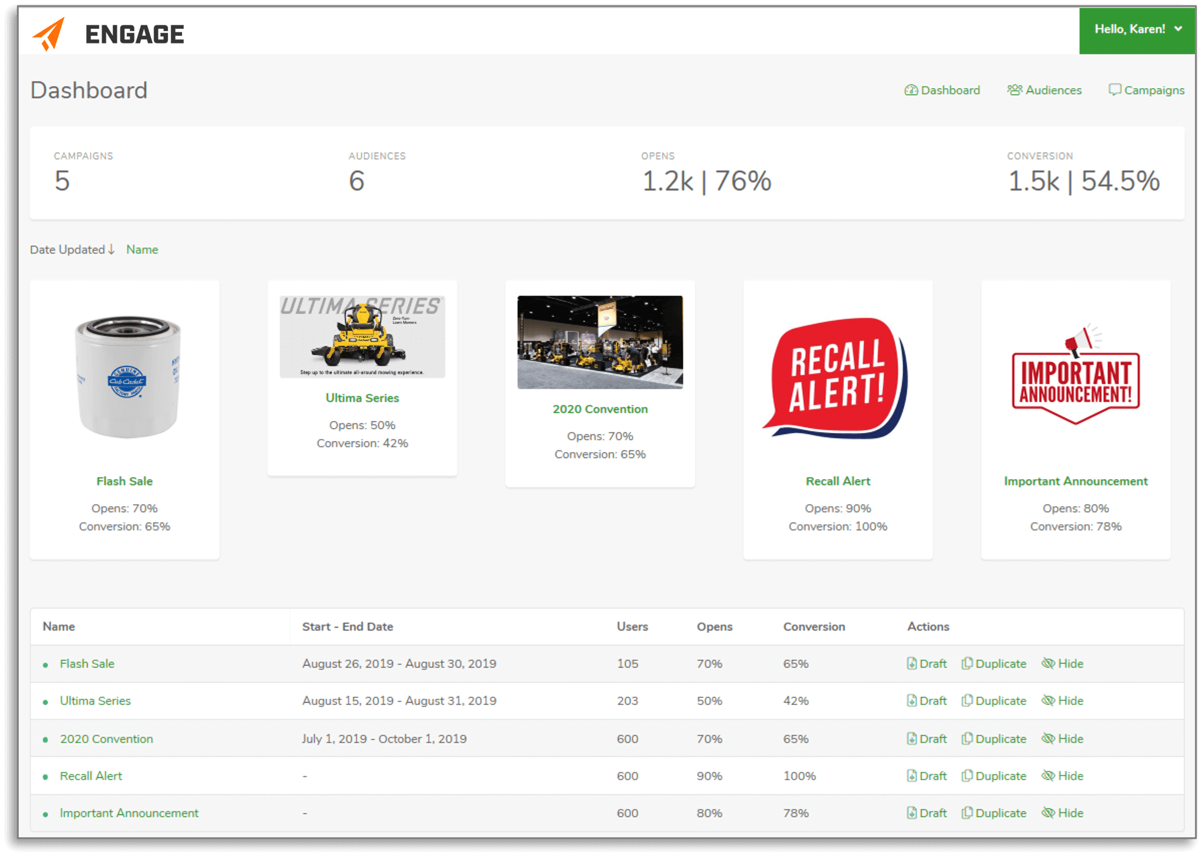This screenshot has width=1202, height=856.
Task: Open Ultima Series in the table
Action: click(95, 700)
